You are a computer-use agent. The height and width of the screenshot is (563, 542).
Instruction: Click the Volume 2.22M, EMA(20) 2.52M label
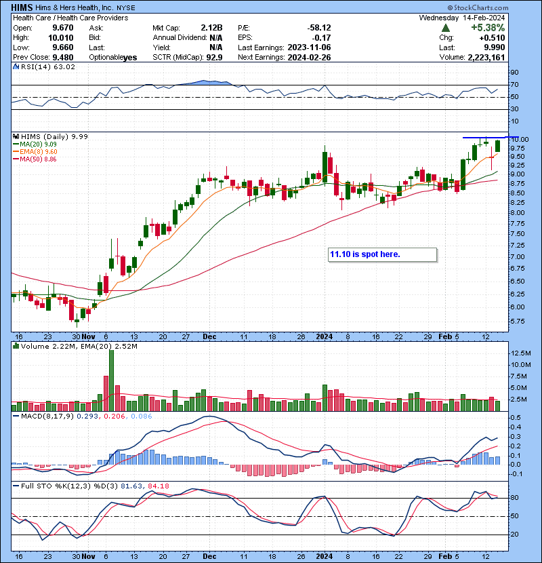coord(79,346)
